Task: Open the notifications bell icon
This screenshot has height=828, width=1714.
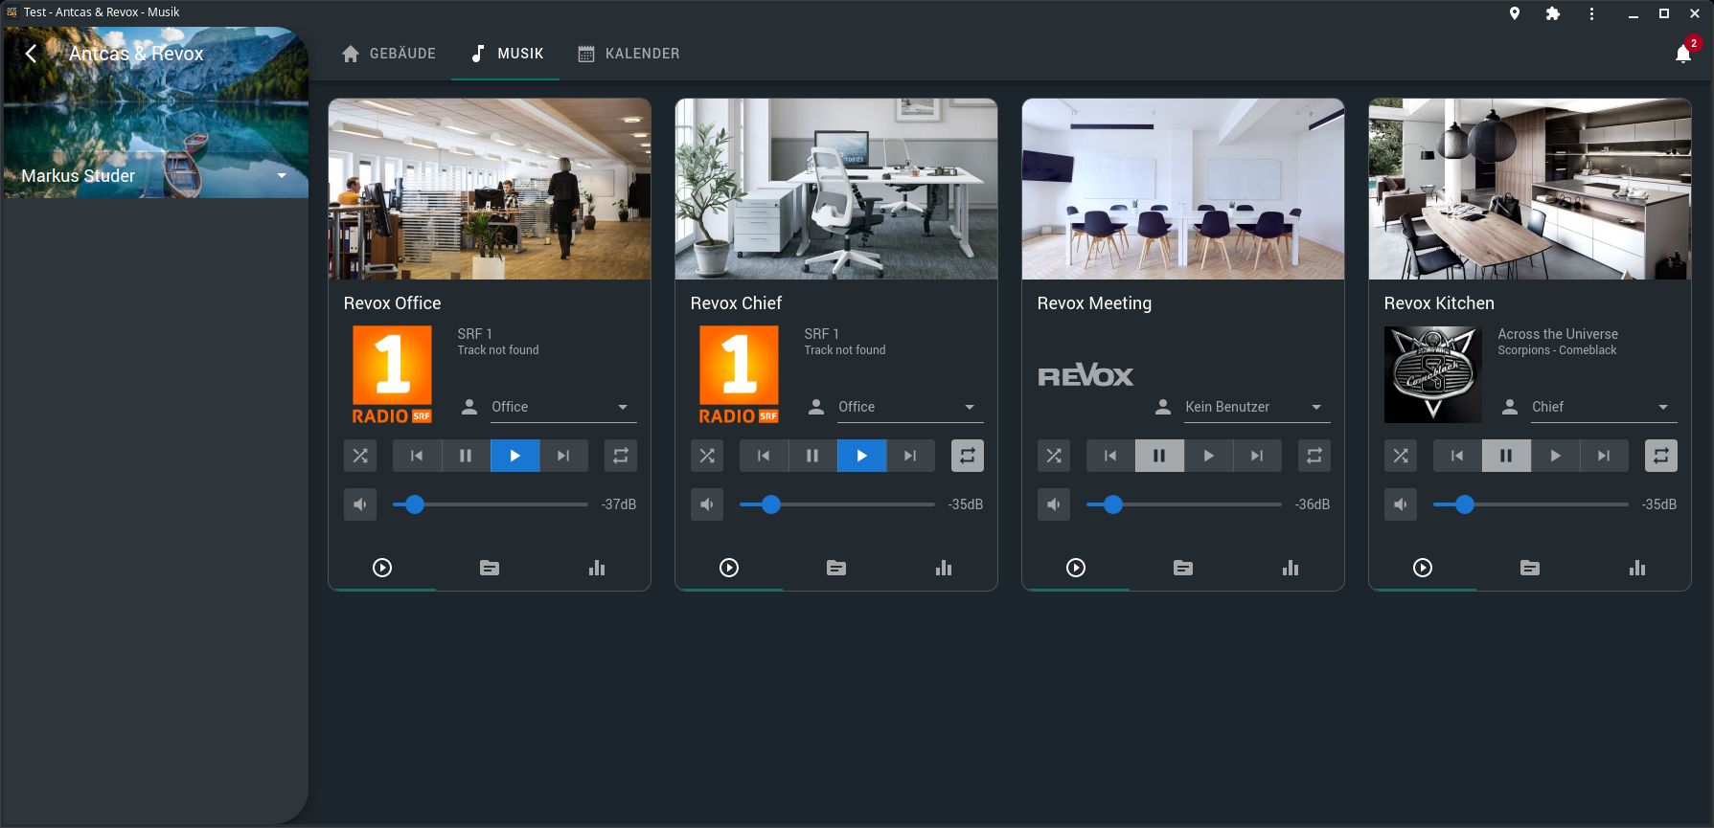Action: click(1683, 54)
